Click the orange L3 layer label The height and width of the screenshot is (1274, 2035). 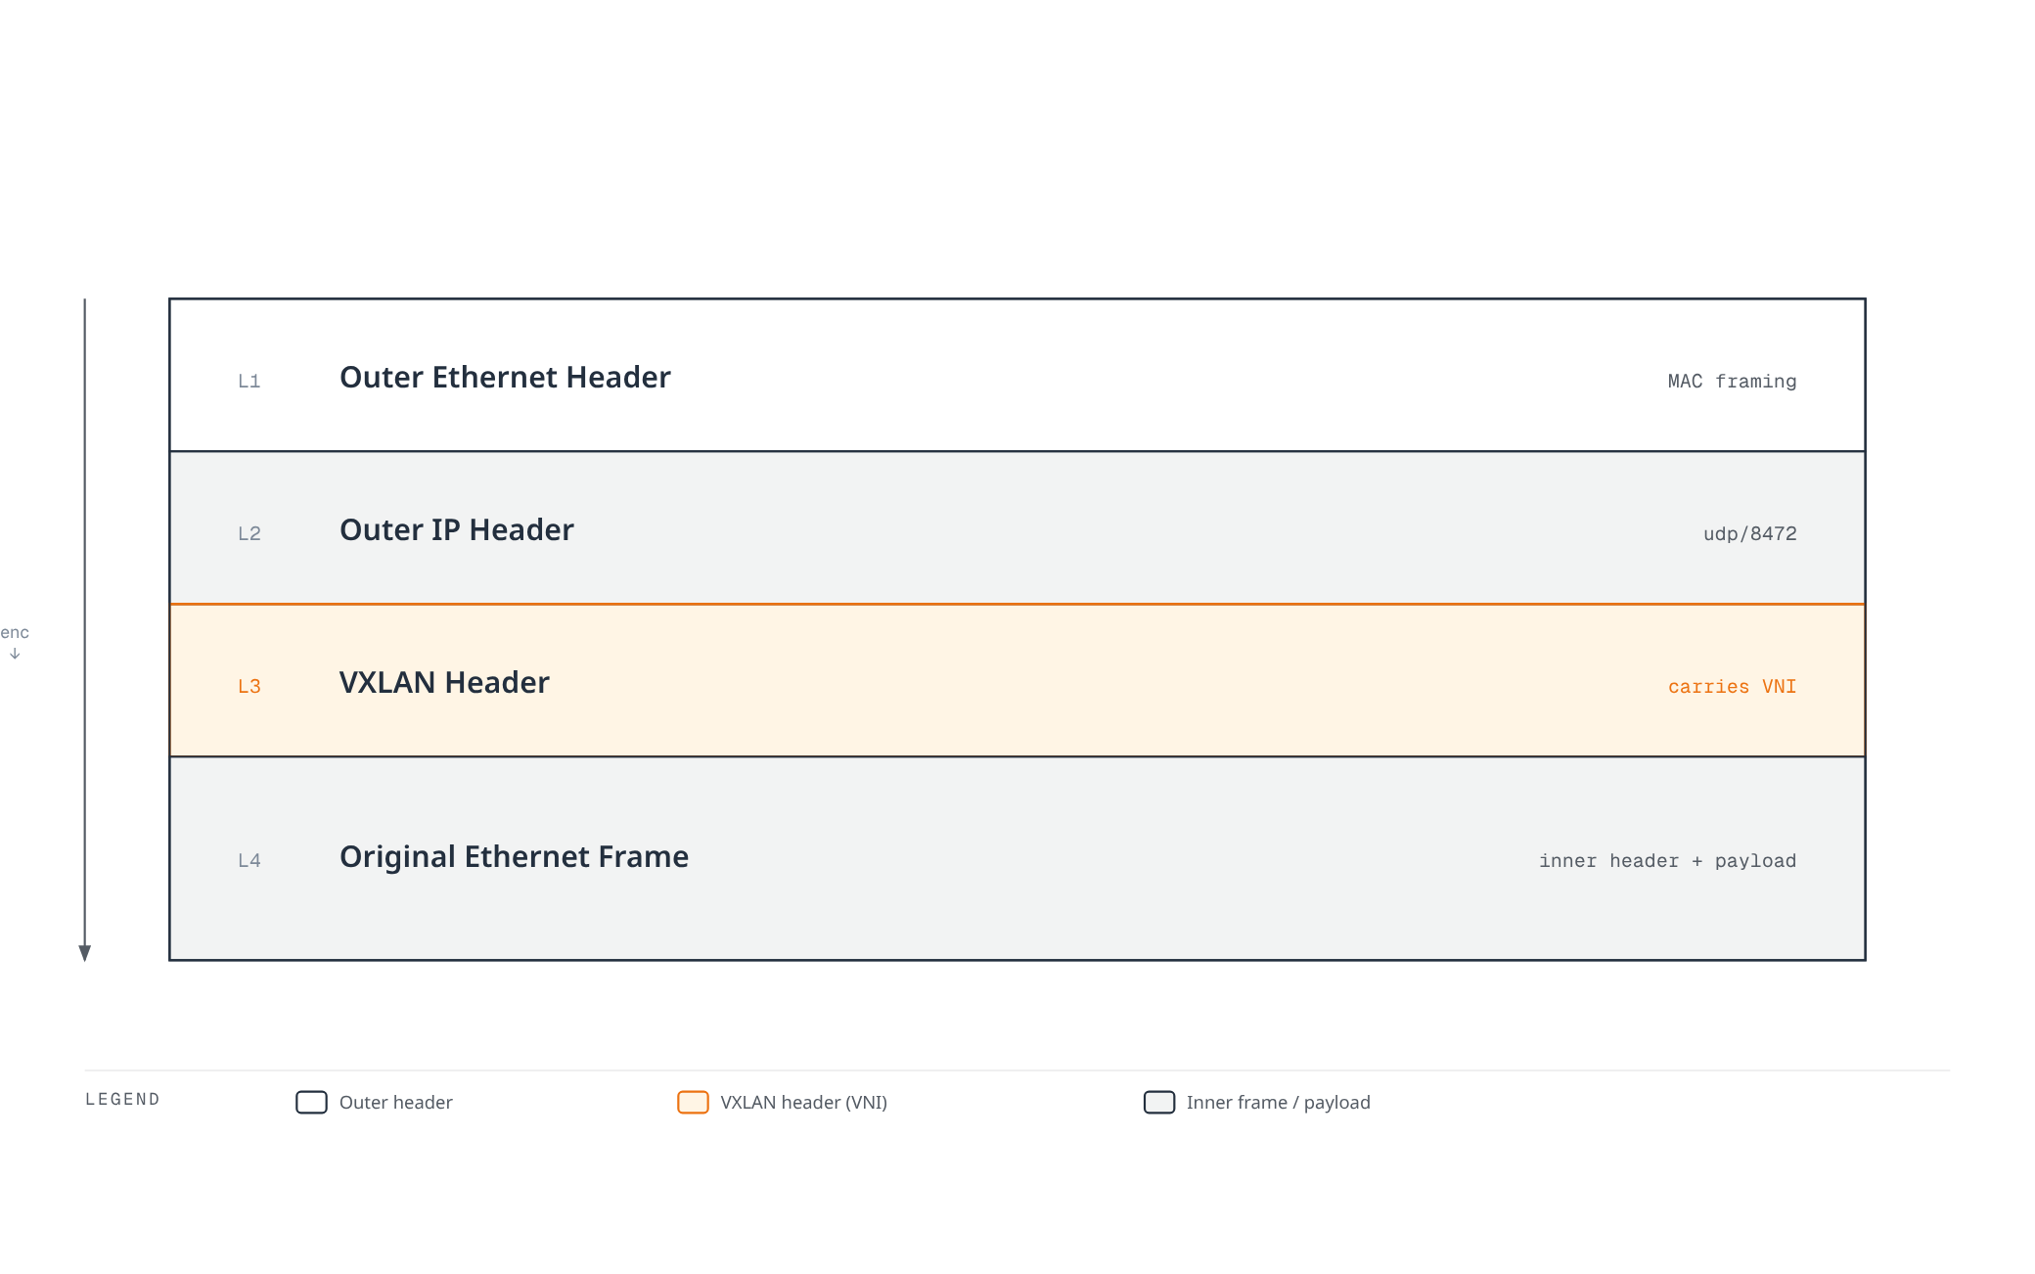tap(249, 686)
